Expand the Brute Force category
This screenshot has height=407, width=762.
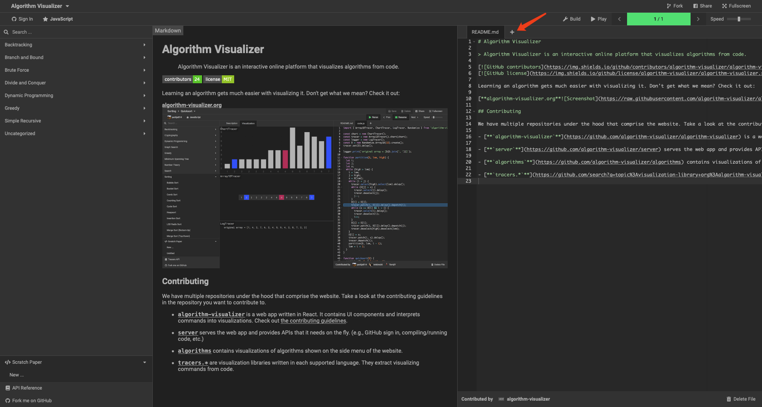click(75, 70)
